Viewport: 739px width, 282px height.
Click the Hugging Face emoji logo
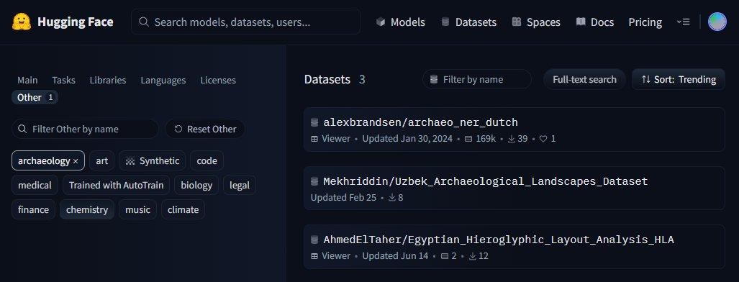[22, 22]
